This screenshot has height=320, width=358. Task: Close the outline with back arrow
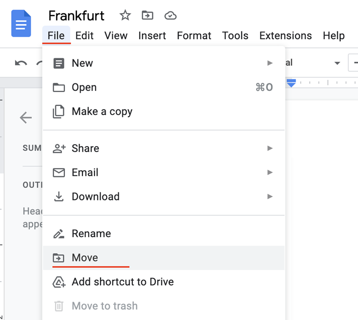coord(26,118)
